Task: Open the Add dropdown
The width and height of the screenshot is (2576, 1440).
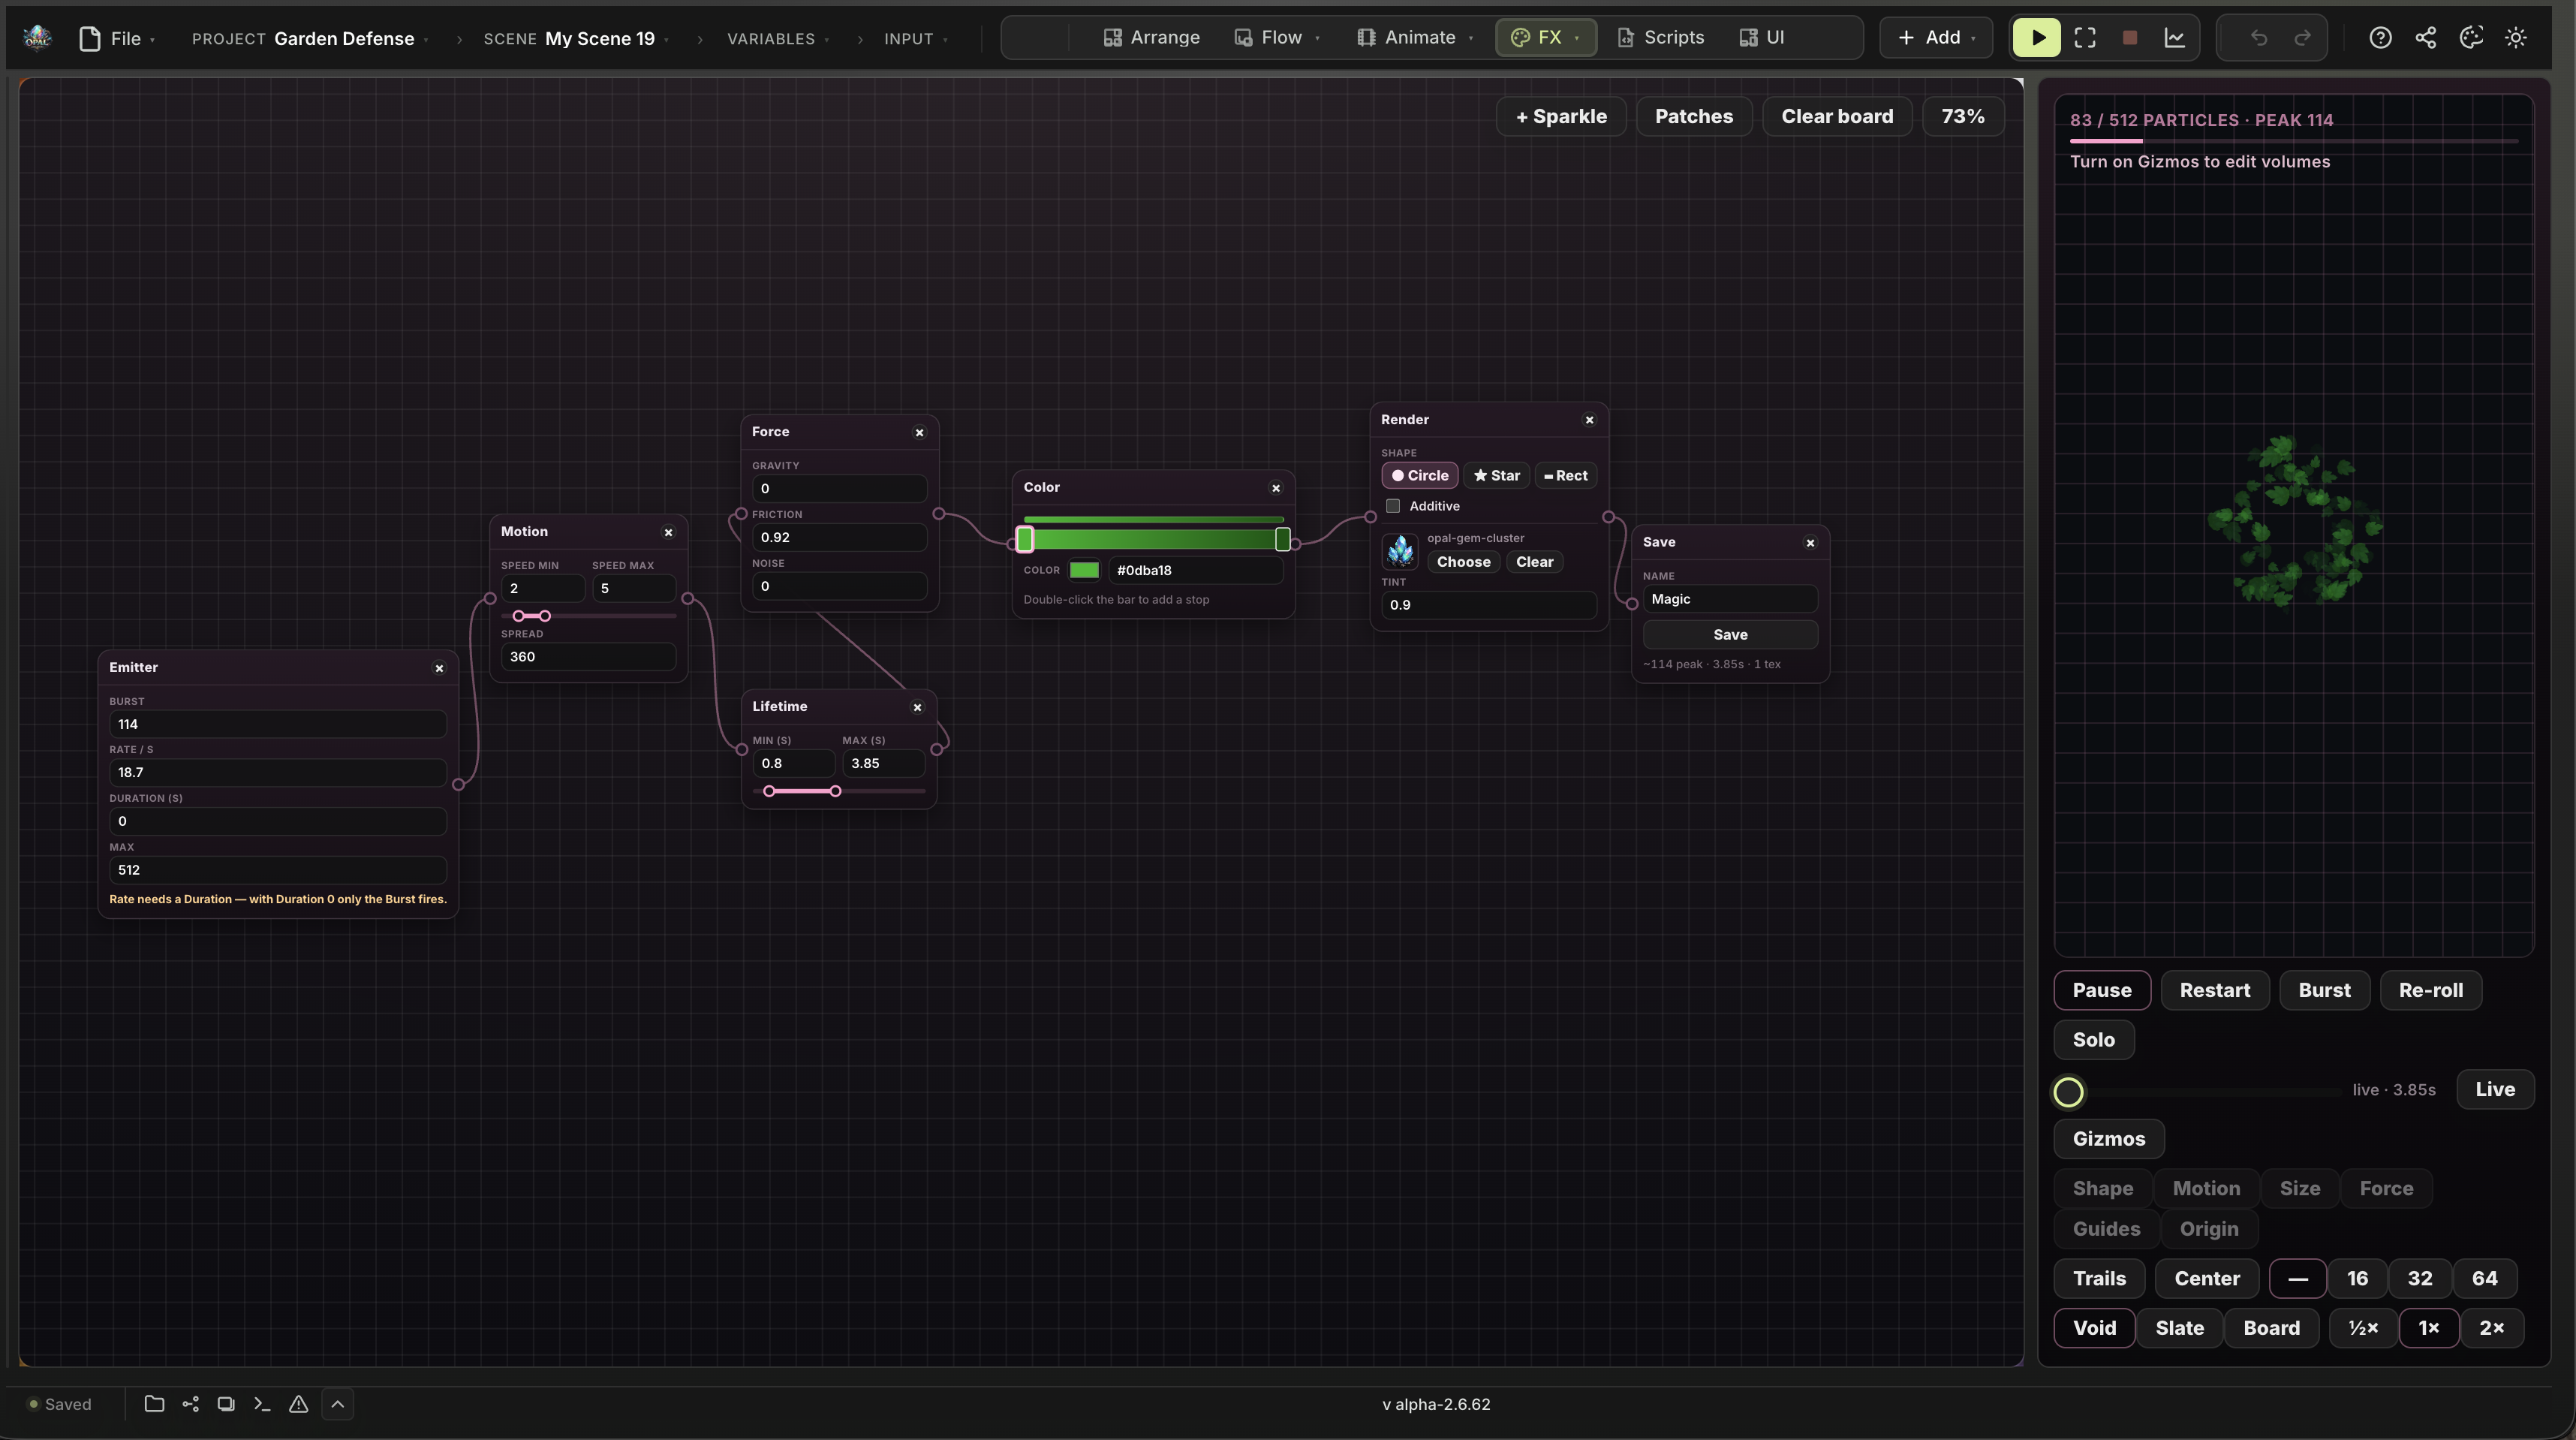Action: click(1936, 38)
